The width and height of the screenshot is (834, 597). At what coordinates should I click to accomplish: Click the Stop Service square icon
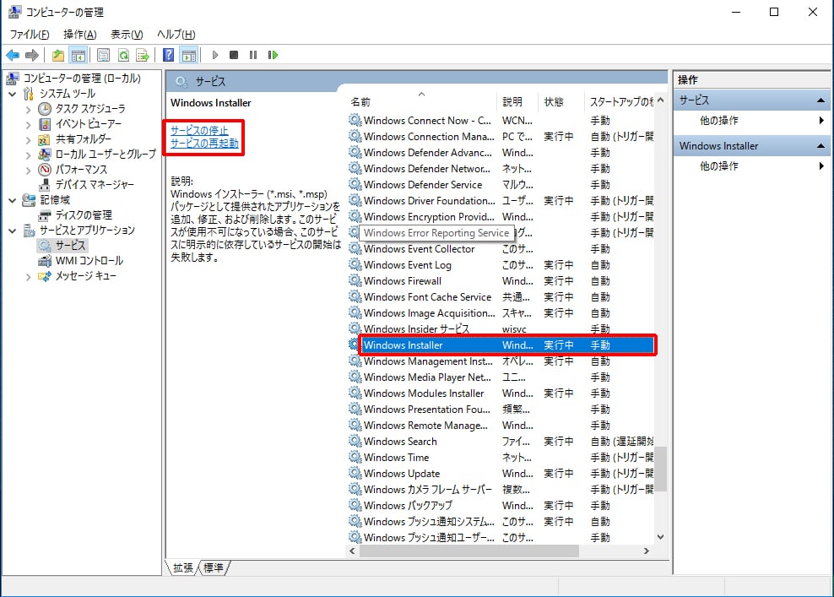click(x=234, y=55)
